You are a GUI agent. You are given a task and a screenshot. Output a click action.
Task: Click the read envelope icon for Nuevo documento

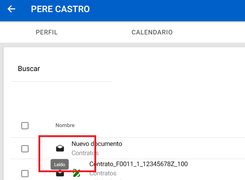coord(60,148)
